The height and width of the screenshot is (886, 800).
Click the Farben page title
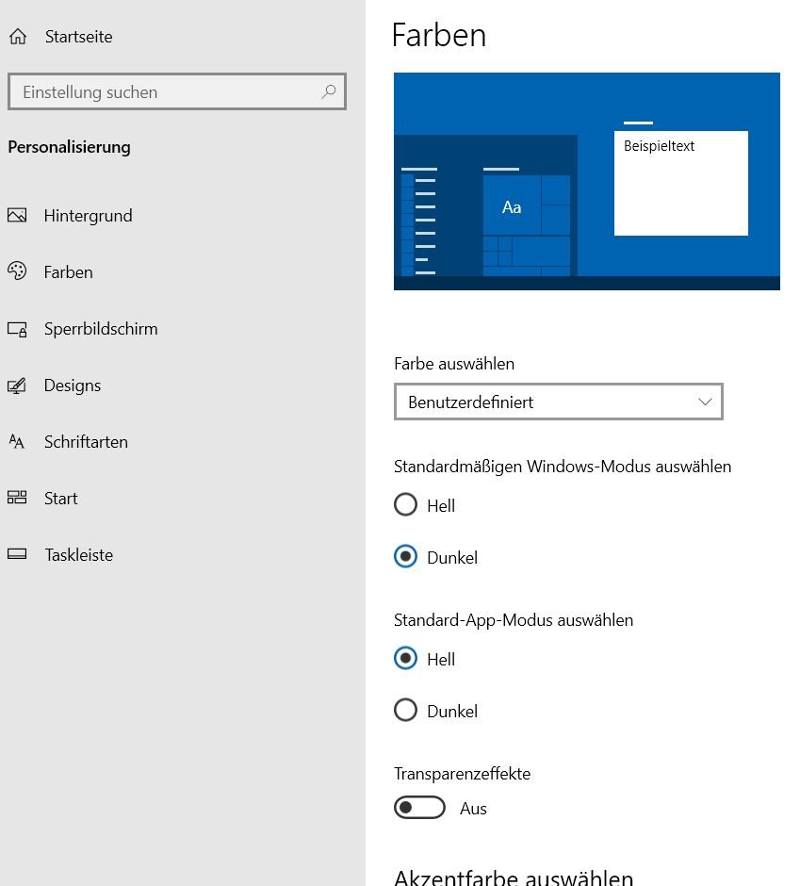tap(438, 35)
